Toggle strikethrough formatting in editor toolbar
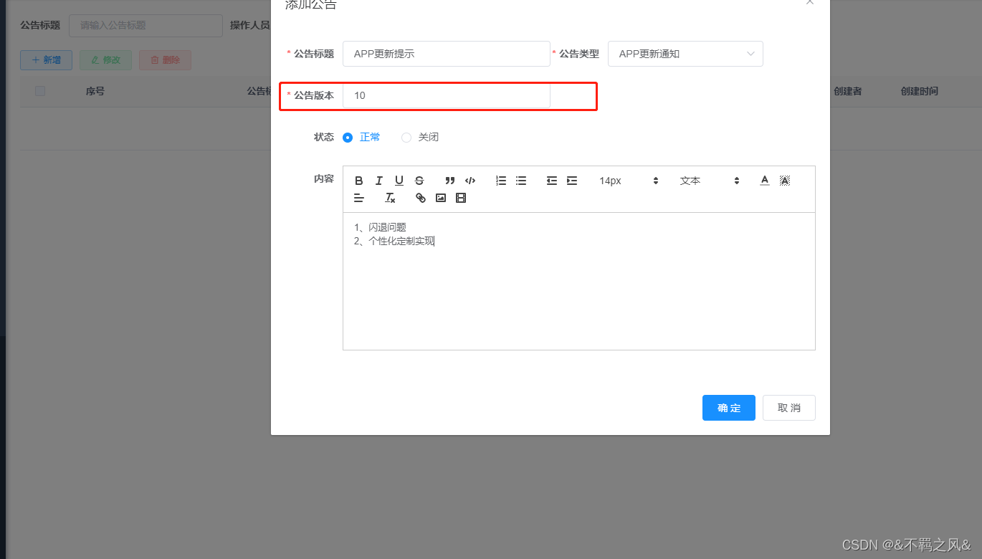Viewport: 982px width, 559px height. (419, 181)
